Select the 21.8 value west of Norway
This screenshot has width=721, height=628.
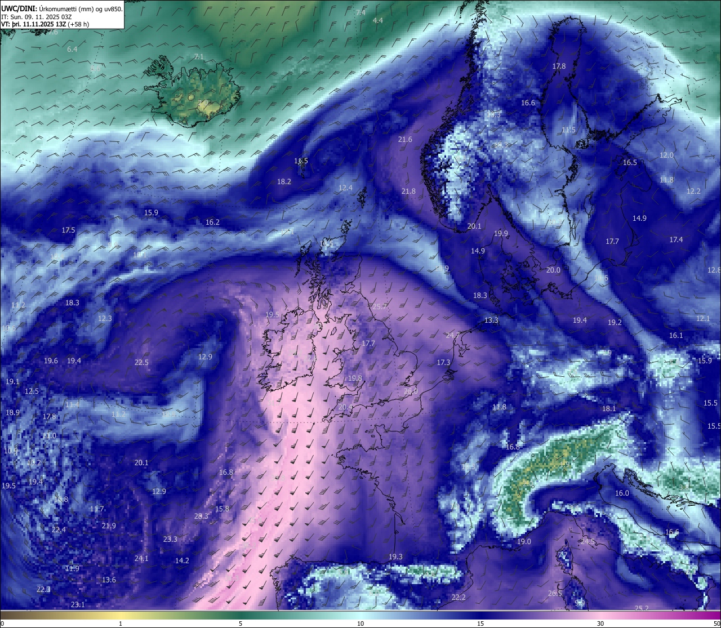pos(408,191)
